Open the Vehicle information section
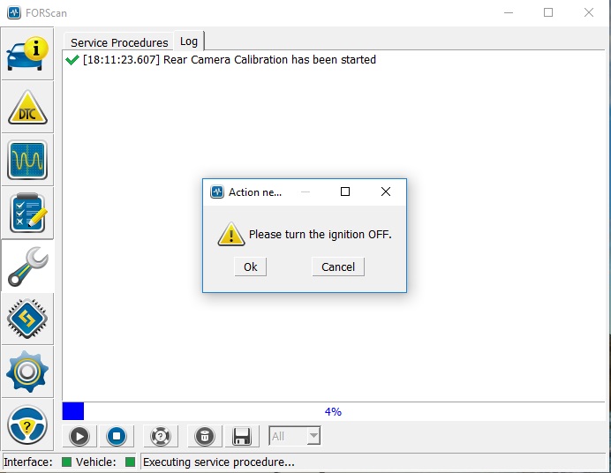This screenshot has width=611, height=473. 27,54
